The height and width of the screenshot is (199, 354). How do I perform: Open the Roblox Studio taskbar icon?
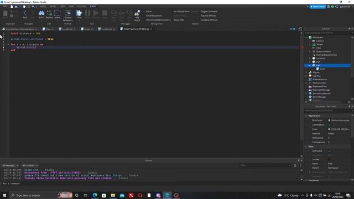pos(167,195)
